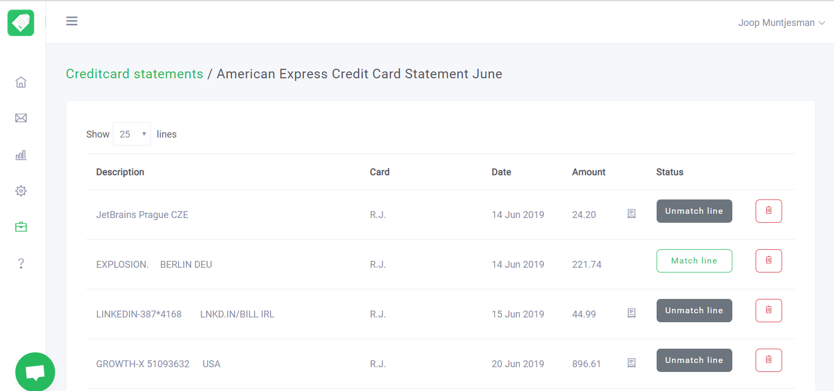Screen dimensions: 834x391
Task: Unmatch the GROWTH-X 51093632 USA line
Action: point(694,360)
